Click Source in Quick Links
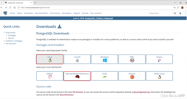Image resolution: width=187 pixels, height=99 pixels. [x=11, y=38]
